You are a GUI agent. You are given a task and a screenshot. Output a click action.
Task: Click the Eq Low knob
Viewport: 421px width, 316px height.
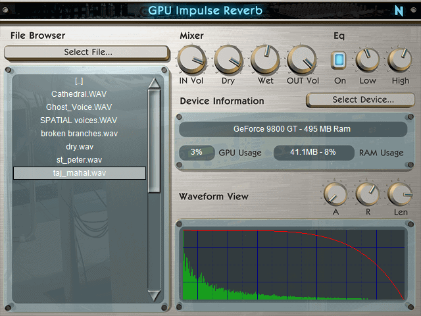click(368, 60)
